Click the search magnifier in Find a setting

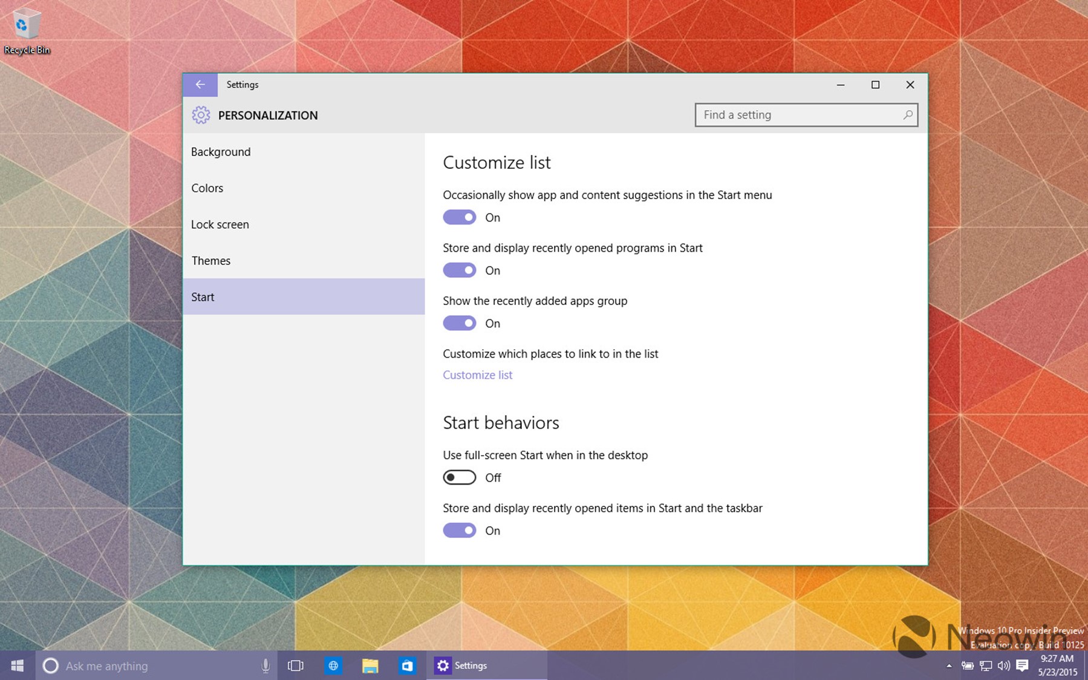(x=907, y=115)
